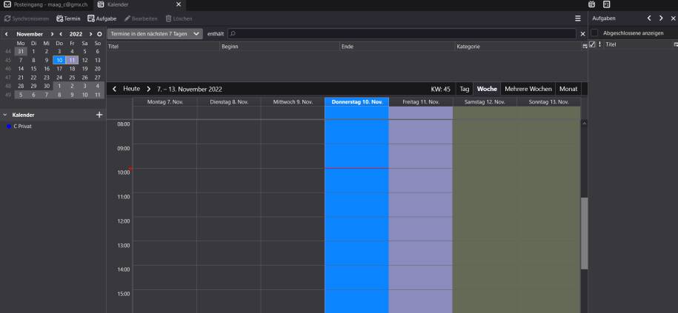
Task: Open Aufgaben list column picker icon
Action: click(675, 44)
